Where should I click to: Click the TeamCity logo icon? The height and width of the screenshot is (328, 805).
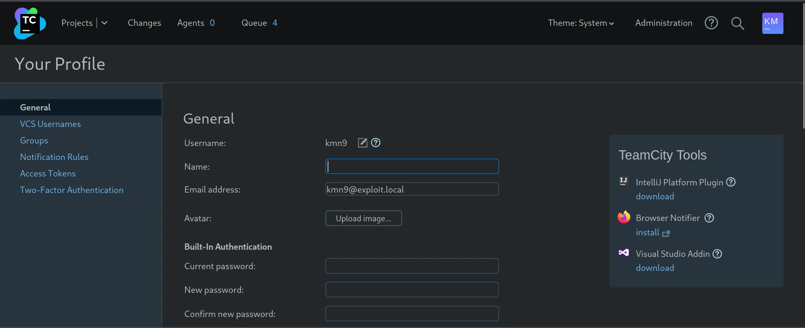(30, 23)
